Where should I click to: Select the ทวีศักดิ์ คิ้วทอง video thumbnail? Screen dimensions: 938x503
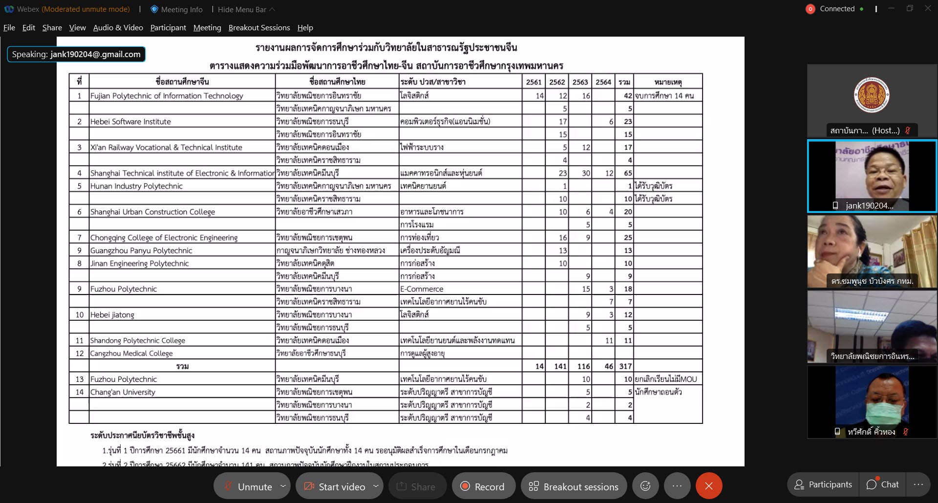pyautogui.click(x=872, y=402)
